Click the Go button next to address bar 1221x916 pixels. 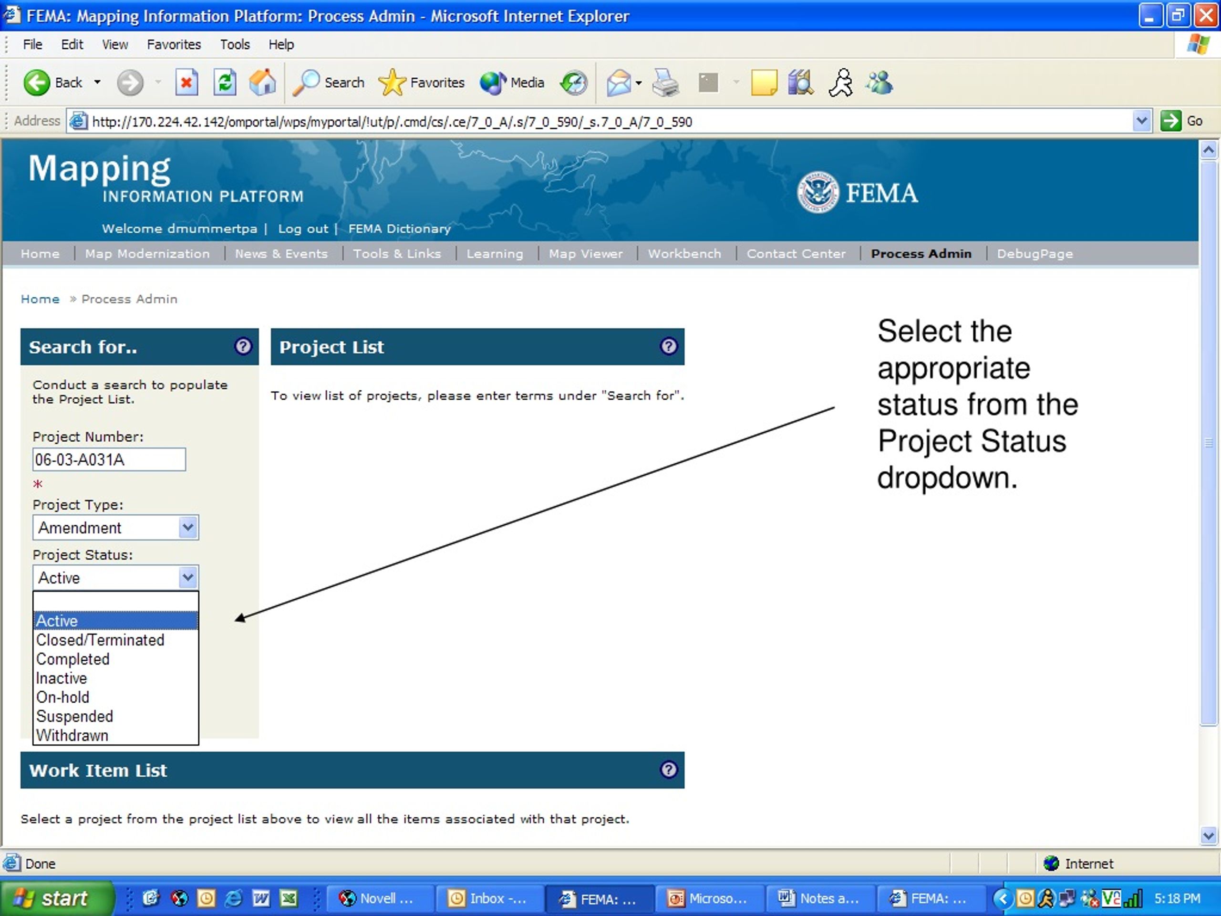pos(1181,121)
